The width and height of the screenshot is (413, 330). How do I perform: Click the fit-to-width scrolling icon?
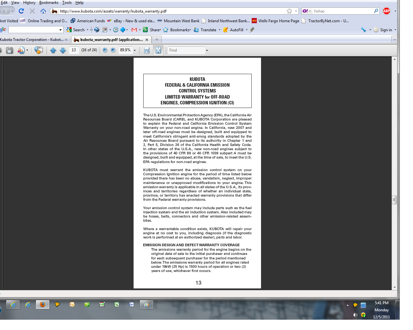(146, 50)
